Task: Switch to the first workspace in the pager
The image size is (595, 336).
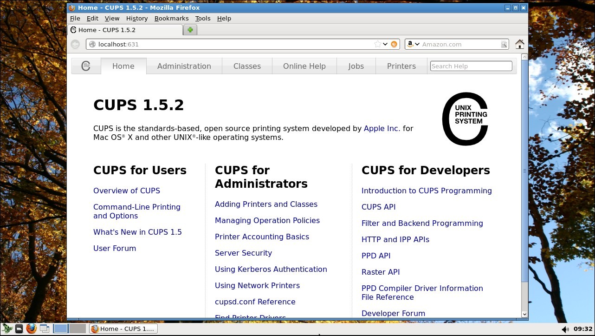Action: 61,329
